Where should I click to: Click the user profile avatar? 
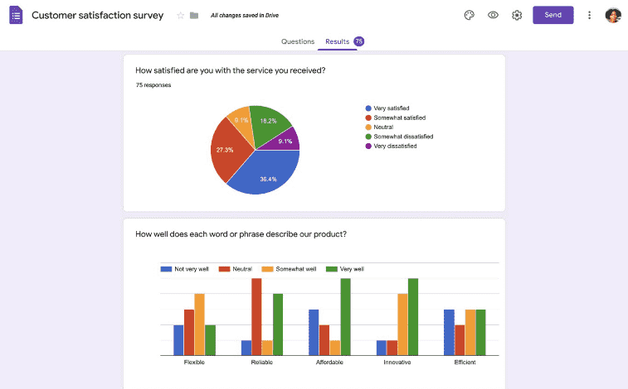pyautogui.click(x=612, y=15)
